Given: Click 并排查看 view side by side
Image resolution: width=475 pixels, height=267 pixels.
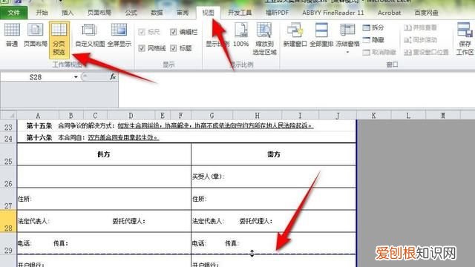Looking at the screenshot, I should click(x=420, y=27).
